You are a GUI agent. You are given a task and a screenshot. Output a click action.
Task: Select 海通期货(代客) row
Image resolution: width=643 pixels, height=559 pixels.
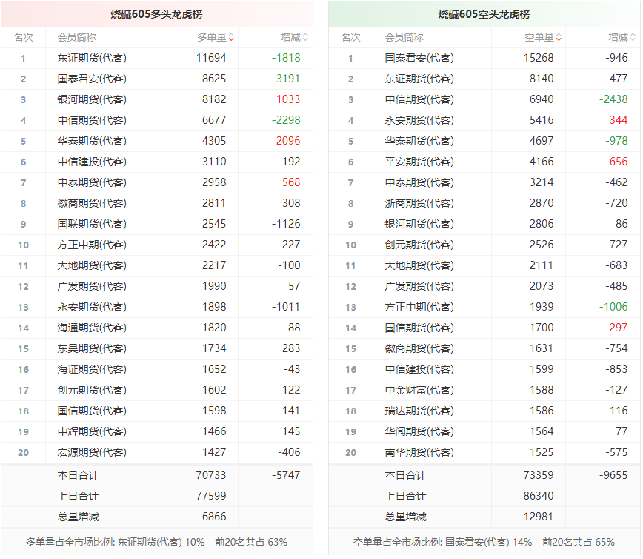[x=157, y=328]
